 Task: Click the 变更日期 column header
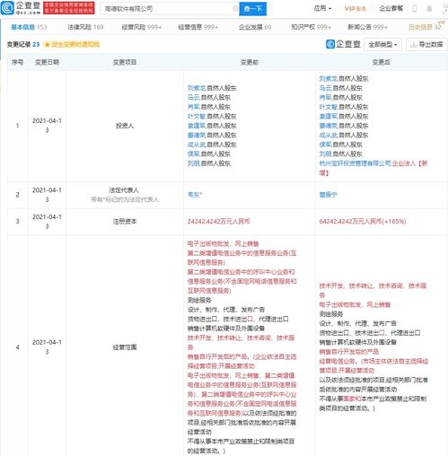click(47, 62)
